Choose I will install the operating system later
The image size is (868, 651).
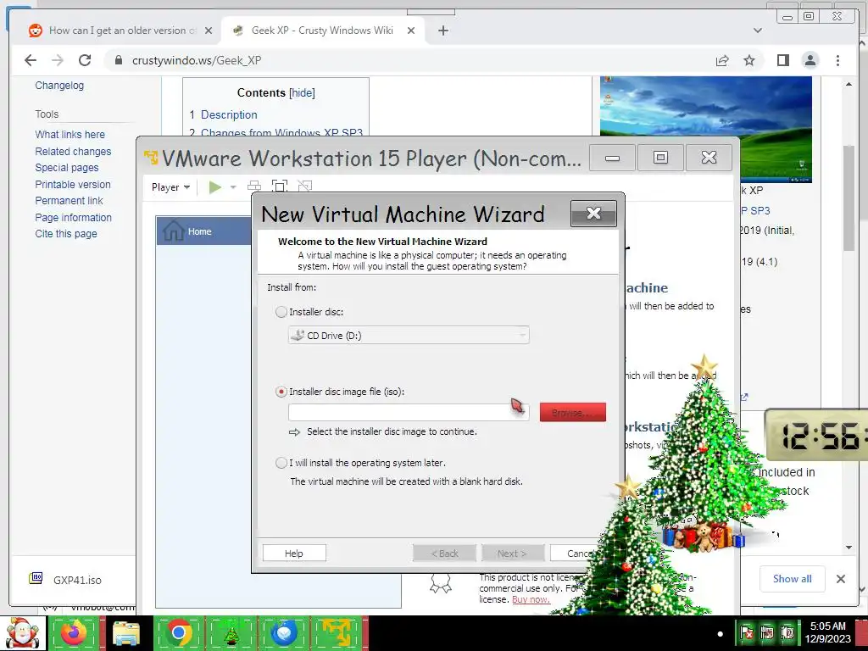pyautogui.click(x=281, y=463)
